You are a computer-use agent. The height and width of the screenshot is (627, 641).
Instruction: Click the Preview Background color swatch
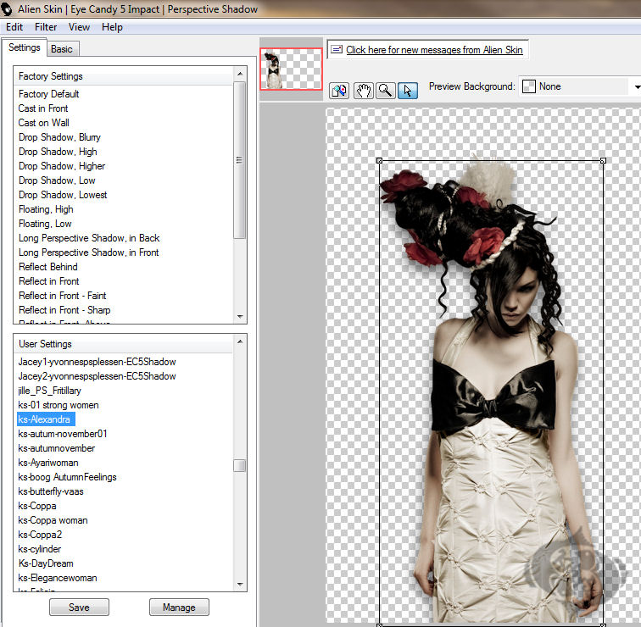pyautogui.click(x=529, y=86)
